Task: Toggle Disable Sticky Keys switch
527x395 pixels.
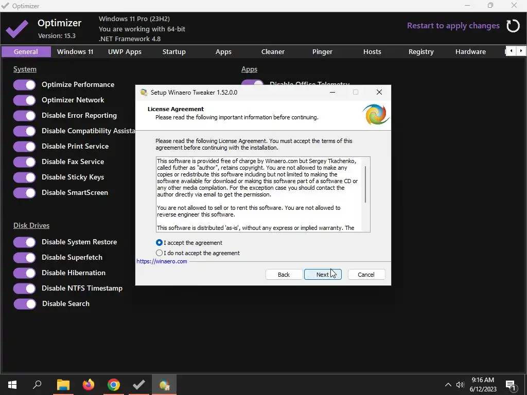Action: pyautogui.click(x=24, y=177)
